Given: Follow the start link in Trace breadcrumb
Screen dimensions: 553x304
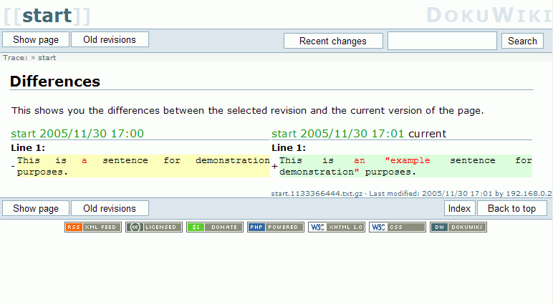Looking at the screenshot, I should (47, 58).
